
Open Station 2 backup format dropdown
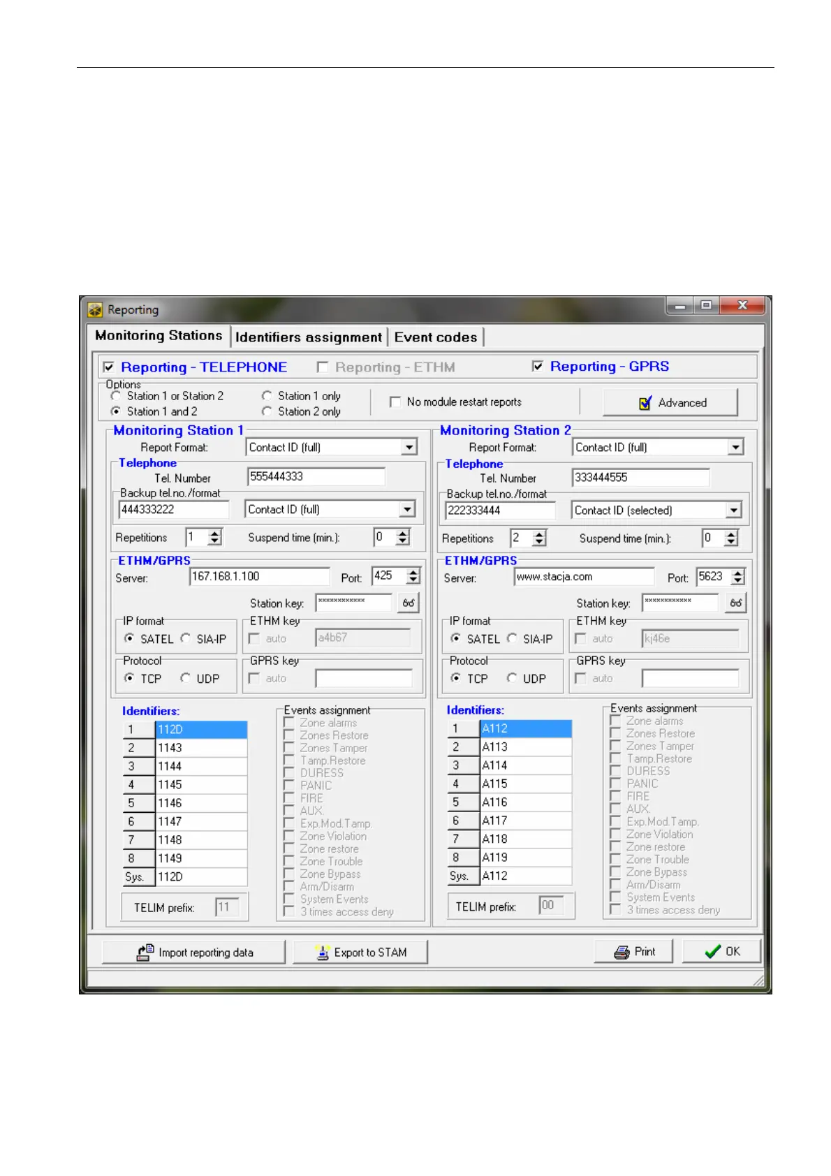click(x=733, y=510)
